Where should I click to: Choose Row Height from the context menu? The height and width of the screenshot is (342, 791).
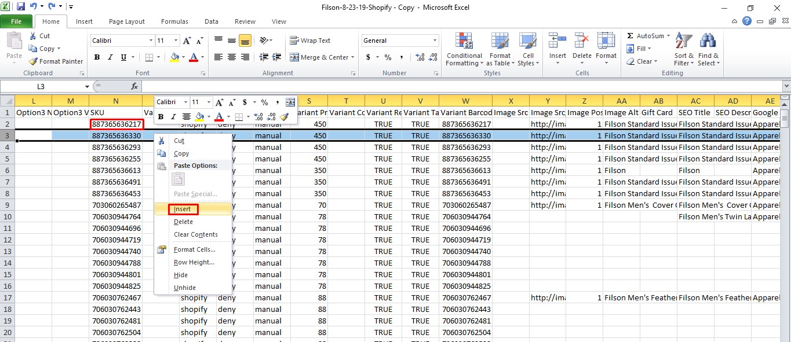[x=193, y=262]
